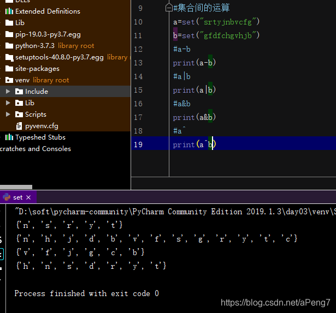This screenshot has height=313, width=336.
Task: Click the pyvenv.cfg file icon
Action: (x=19, y=126)
